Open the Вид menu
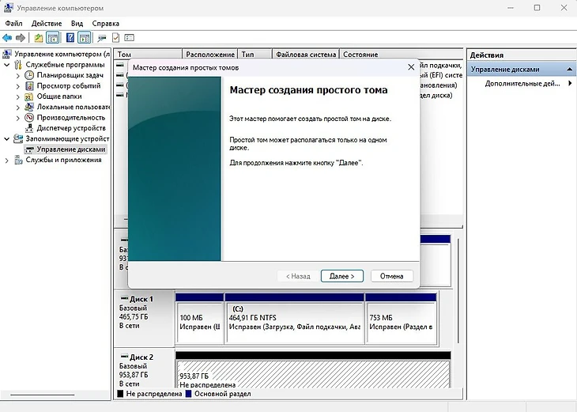This screenshot has width=577, height=412. click(x=77, y=24)
